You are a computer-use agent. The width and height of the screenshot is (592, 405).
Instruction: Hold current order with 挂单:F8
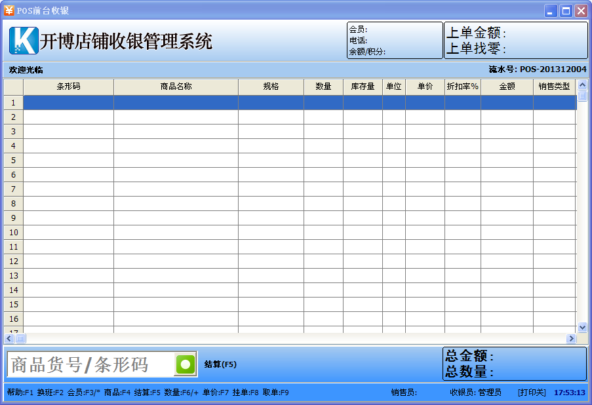tap(247, 393)
